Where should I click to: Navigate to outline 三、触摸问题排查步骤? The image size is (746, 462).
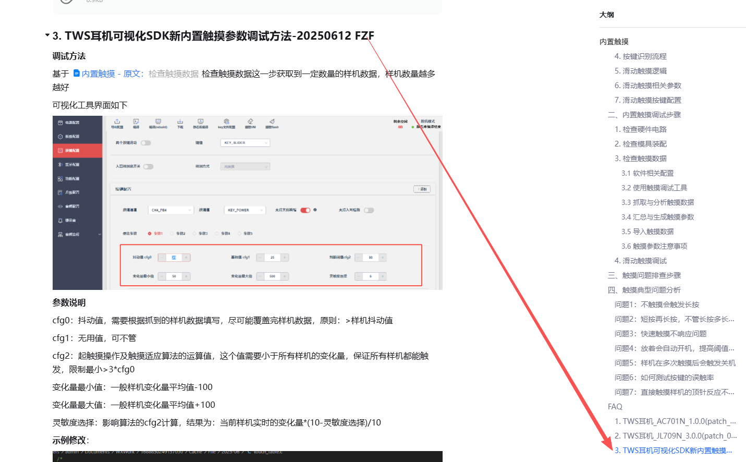pyautogui.click(x=644, y=275)
